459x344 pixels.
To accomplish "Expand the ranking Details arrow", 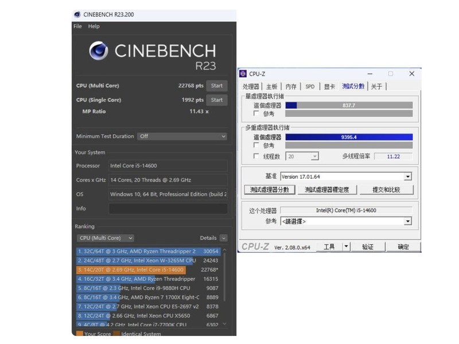I will pyautogui.click(x=223, y=238).
